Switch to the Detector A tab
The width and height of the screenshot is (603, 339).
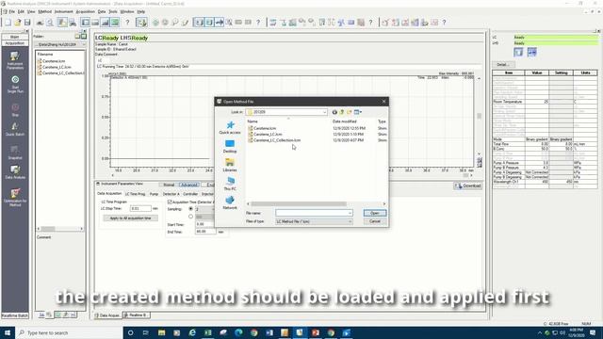coord(171,194)
